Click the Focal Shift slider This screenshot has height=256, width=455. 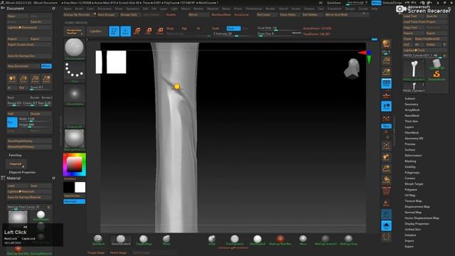tap(279, 28)
